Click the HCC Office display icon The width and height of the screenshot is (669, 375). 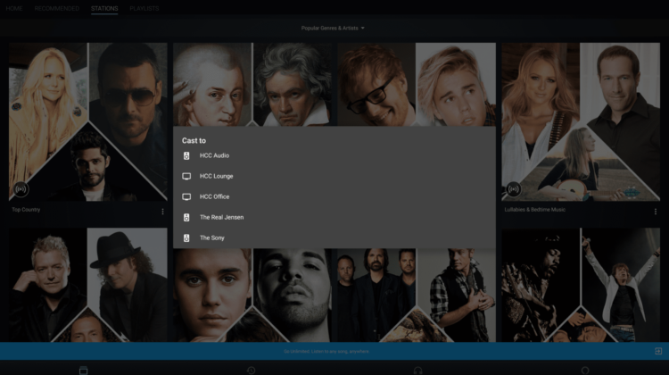(x=186, y=196)
